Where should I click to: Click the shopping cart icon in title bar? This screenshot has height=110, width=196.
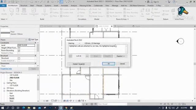pos(169,2)
